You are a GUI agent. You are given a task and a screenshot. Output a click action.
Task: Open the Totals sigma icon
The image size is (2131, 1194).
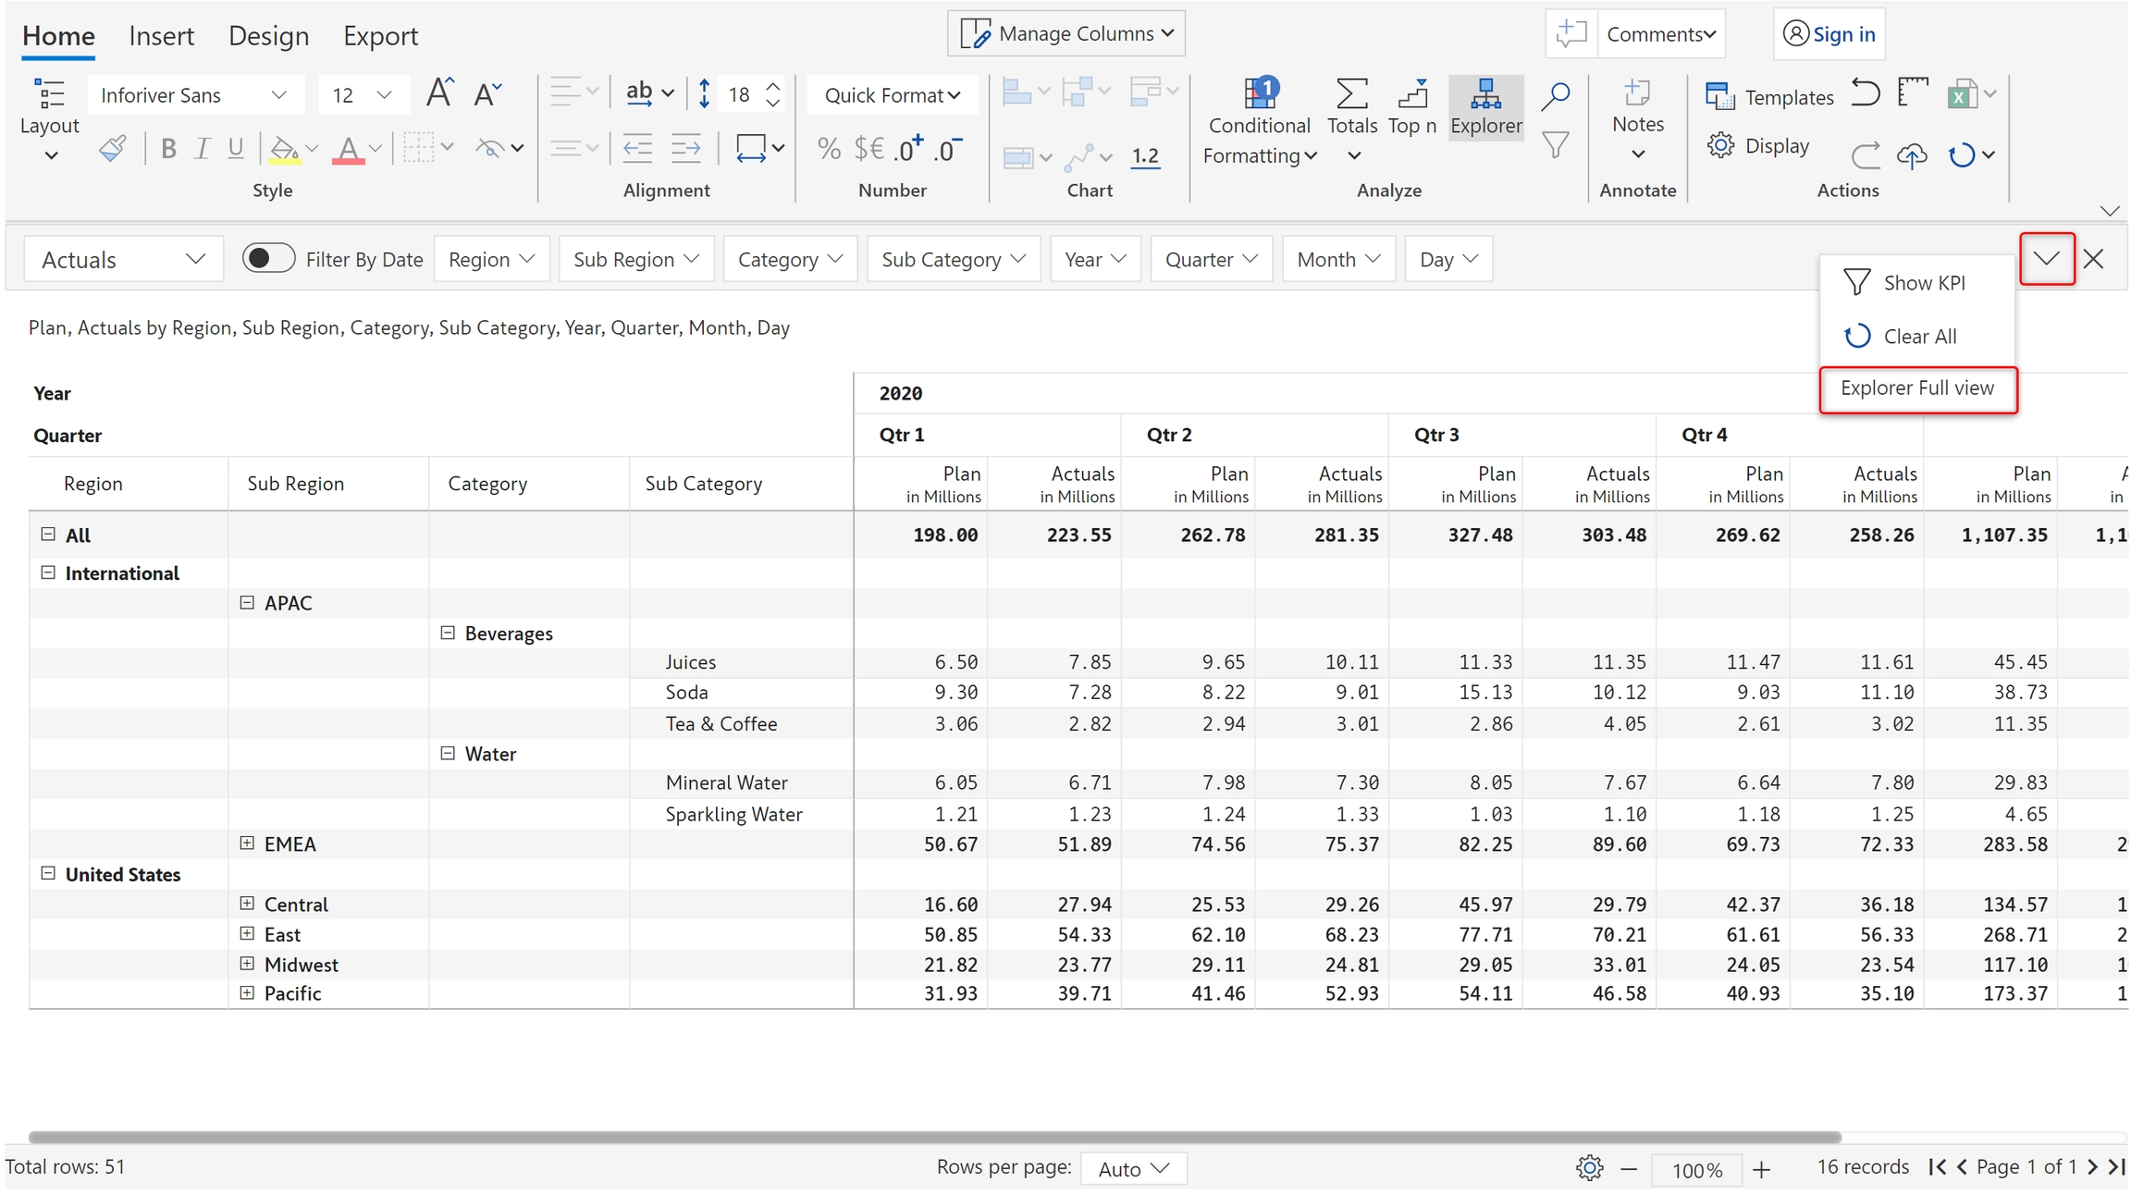tap(1351, 95)
